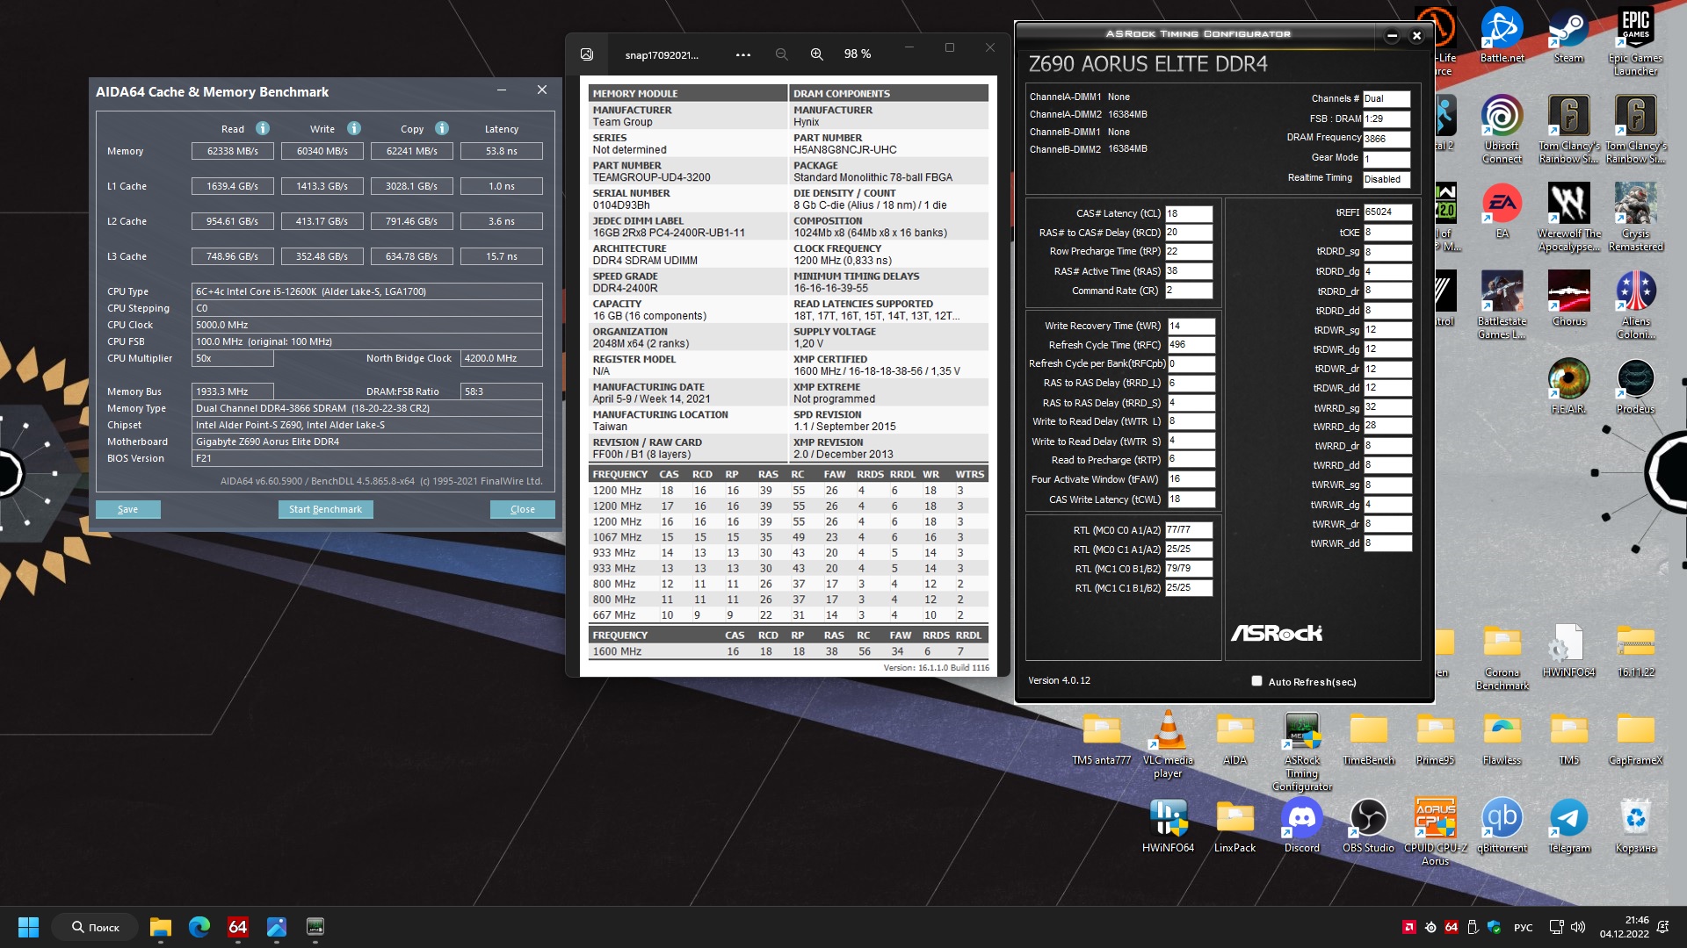Click Save in AIDA64 benchmark window
Viewport: 1687px width, 948px height.
[x=127, y=509]
